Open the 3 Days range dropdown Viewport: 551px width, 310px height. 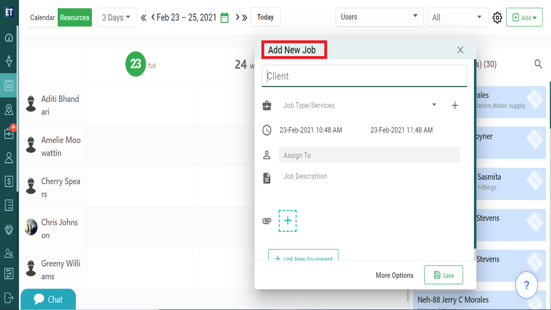coord(117,17)
